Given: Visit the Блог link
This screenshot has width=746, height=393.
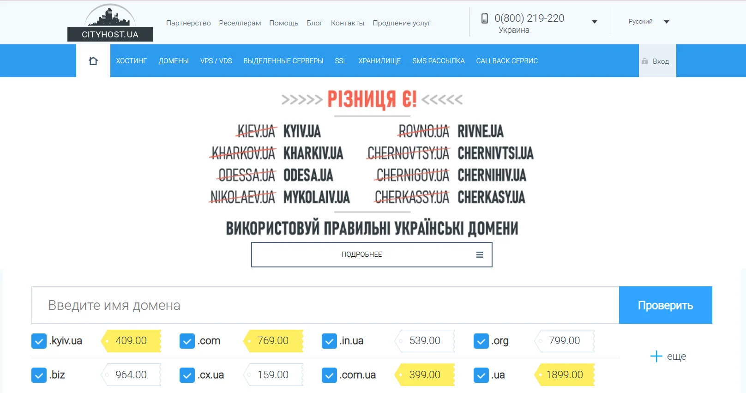Looking at the screenshot, I should pos(314,23).
